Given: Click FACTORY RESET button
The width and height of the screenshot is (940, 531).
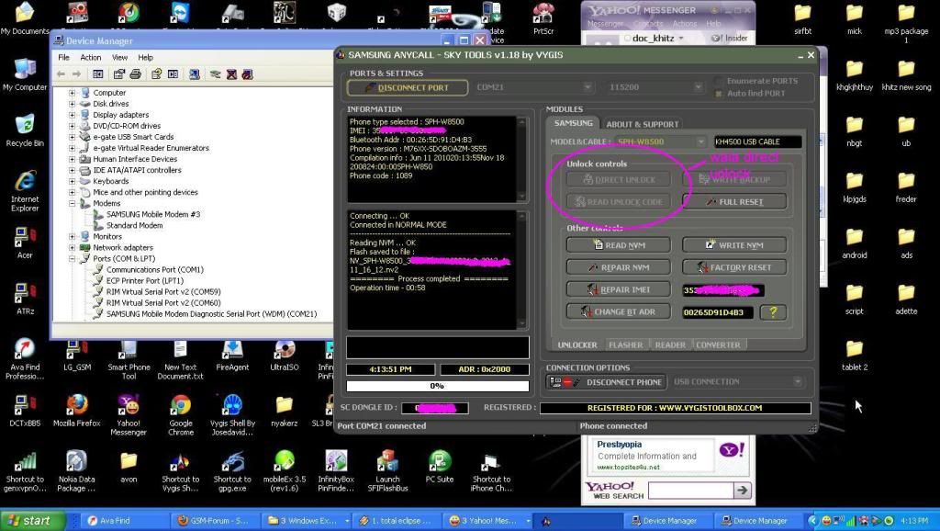Looking at the screenshot, I should point(733,267).
